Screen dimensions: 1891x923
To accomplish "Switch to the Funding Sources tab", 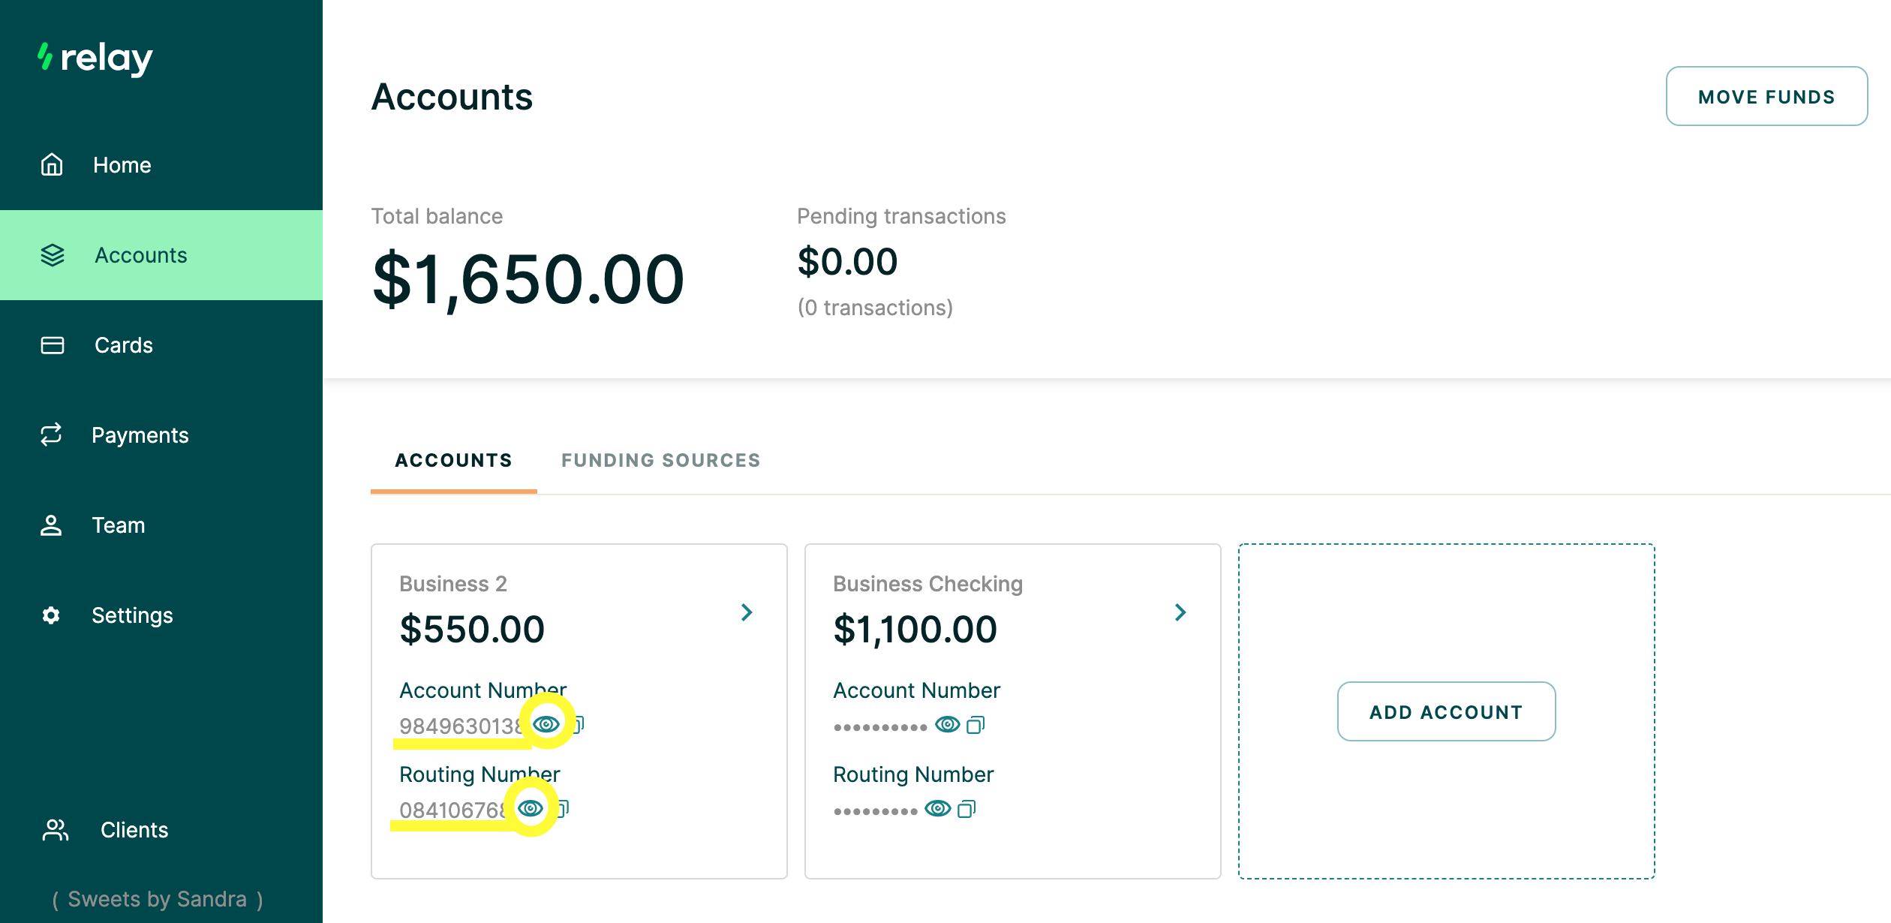I will click(661, 460).
